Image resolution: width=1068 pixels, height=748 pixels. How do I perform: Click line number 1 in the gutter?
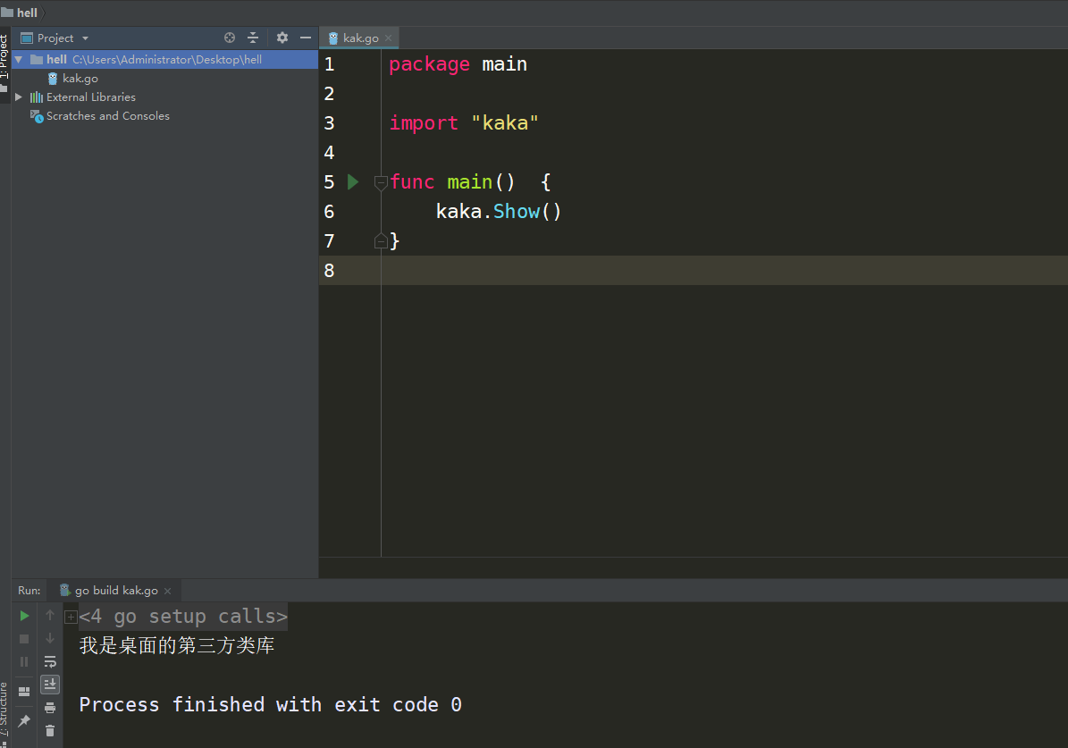click(x=329, y=64)
